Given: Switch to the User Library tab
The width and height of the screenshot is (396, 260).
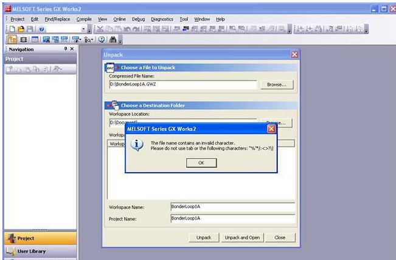Looking at the screenshot, I should [40, 251].
